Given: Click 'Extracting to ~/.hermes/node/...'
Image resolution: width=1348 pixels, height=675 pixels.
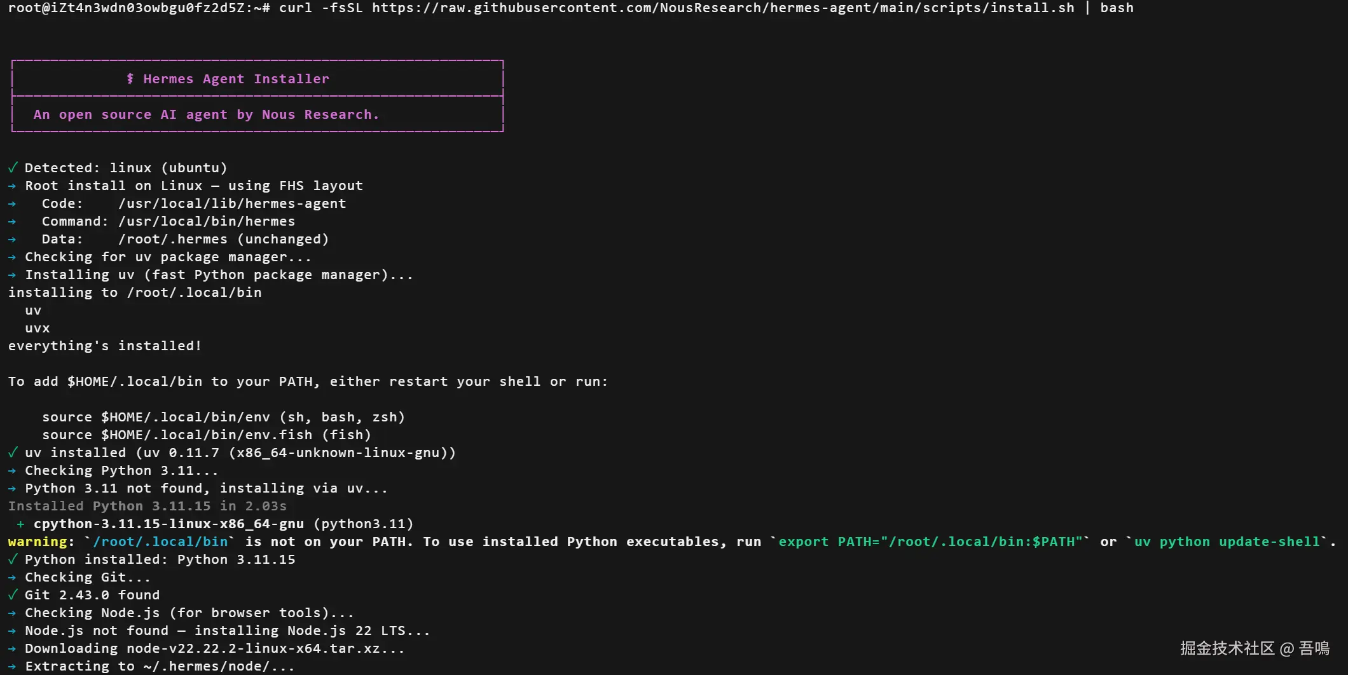Looking at the screenshot, I should click(x=160, y=666).
